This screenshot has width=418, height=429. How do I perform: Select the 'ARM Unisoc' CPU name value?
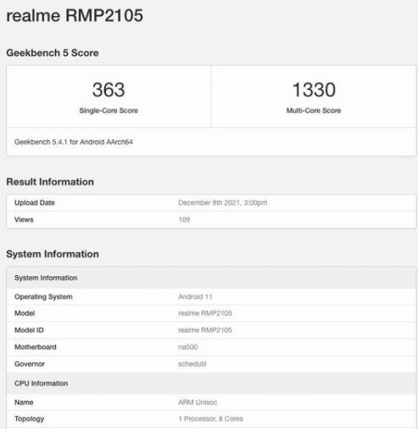pos(198,402)
